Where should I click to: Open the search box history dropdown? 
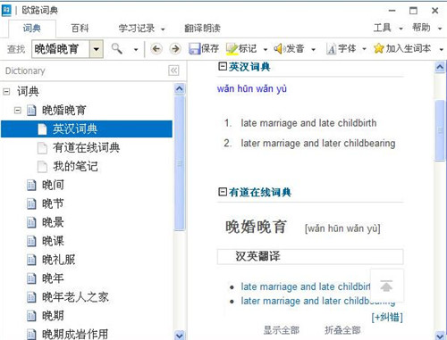tap(97, 49)
